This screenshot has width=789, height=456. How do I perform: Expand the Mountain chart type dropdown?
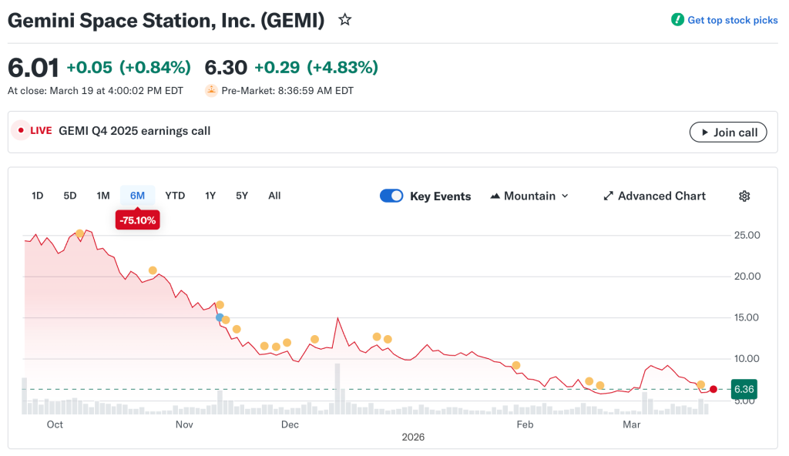coord(529,196)
